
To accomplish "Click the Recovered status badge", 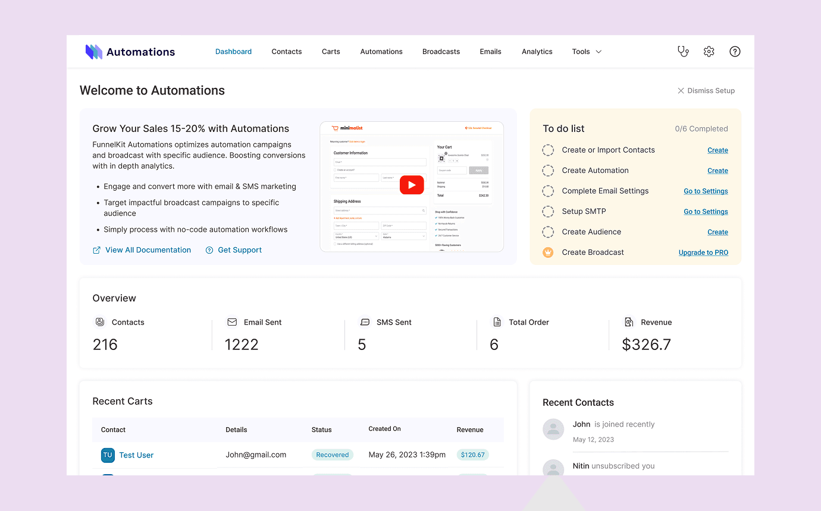I will coord(333,455).
